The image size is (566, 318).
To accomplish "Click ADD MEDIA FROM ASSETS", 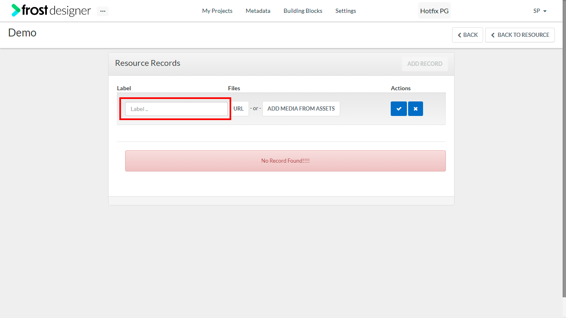I will coord(301,108).
